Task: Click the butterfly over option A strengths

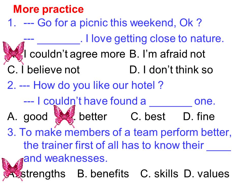Action: tap(13, 169)
